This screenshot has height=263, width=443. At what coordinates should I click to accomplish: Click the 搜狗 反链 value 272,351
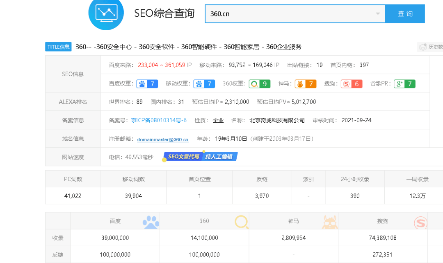pos(383,255)
